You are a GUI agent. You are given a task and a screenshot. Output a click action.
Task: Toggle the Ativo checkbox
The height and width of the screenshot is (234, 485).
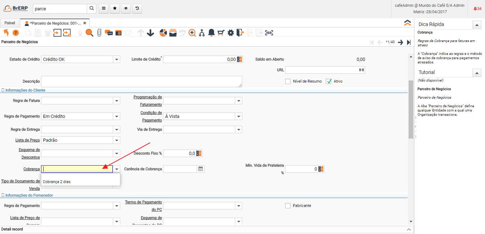(x=329, y=81)
